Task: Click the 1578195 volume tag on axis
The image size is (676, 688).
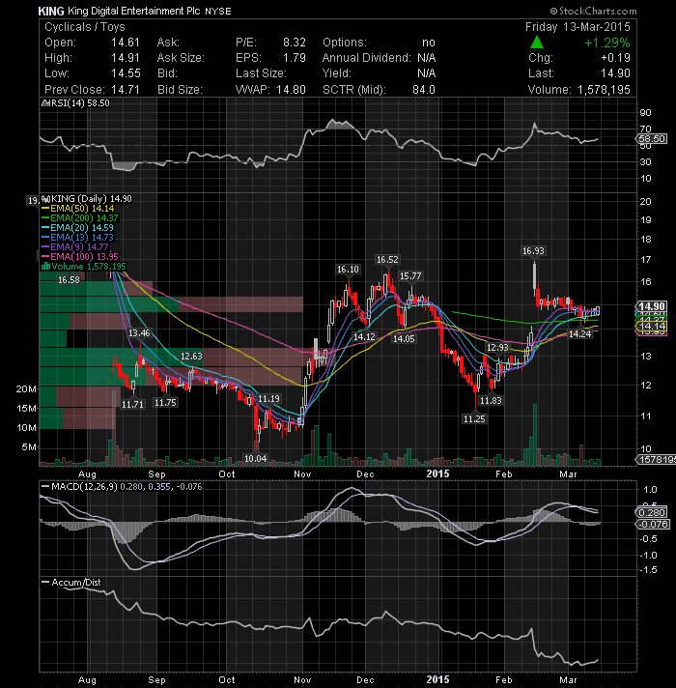Action: [656, 459]
